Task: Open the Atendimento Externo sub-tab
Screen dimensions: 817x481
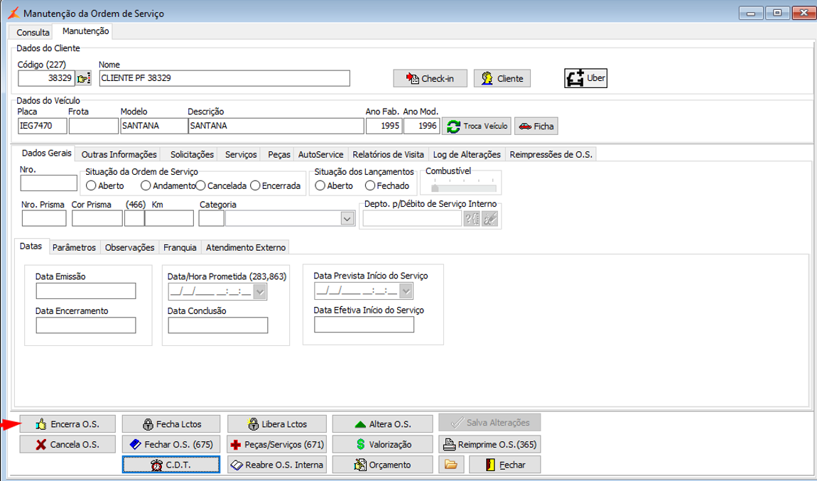Action: 245,247
